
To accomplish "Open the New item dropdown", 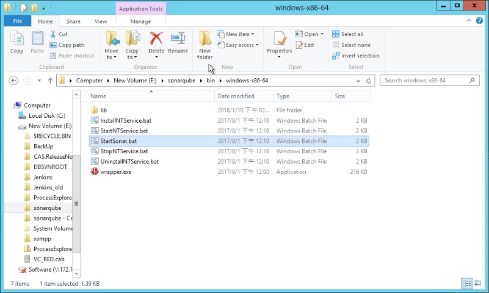I will [236, 34].
